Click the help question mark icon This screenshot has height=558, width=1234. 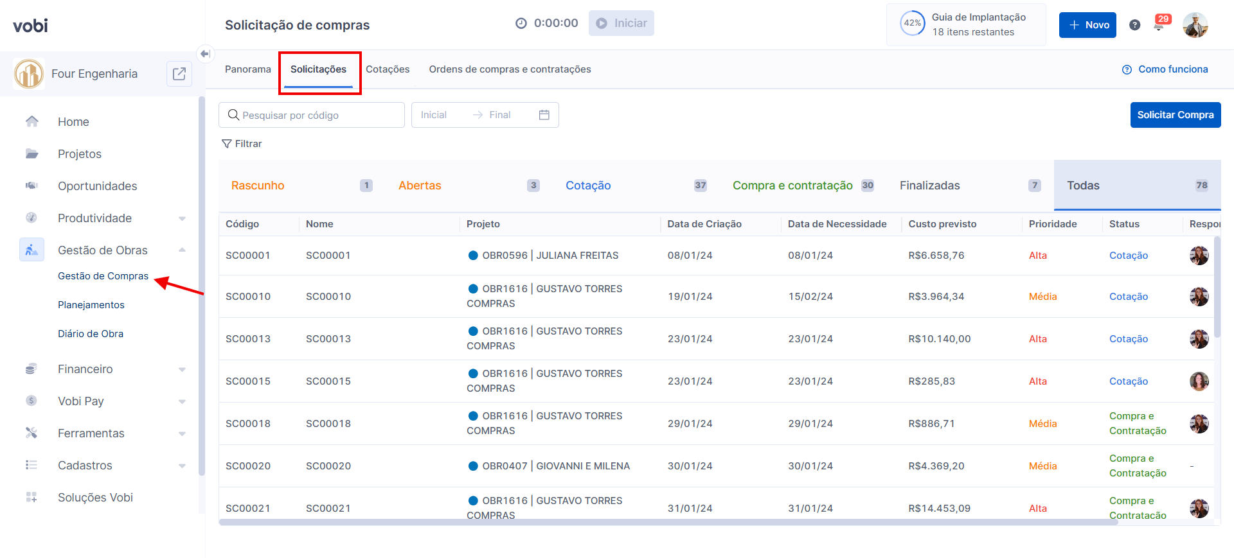click(x=1134, y=25)
